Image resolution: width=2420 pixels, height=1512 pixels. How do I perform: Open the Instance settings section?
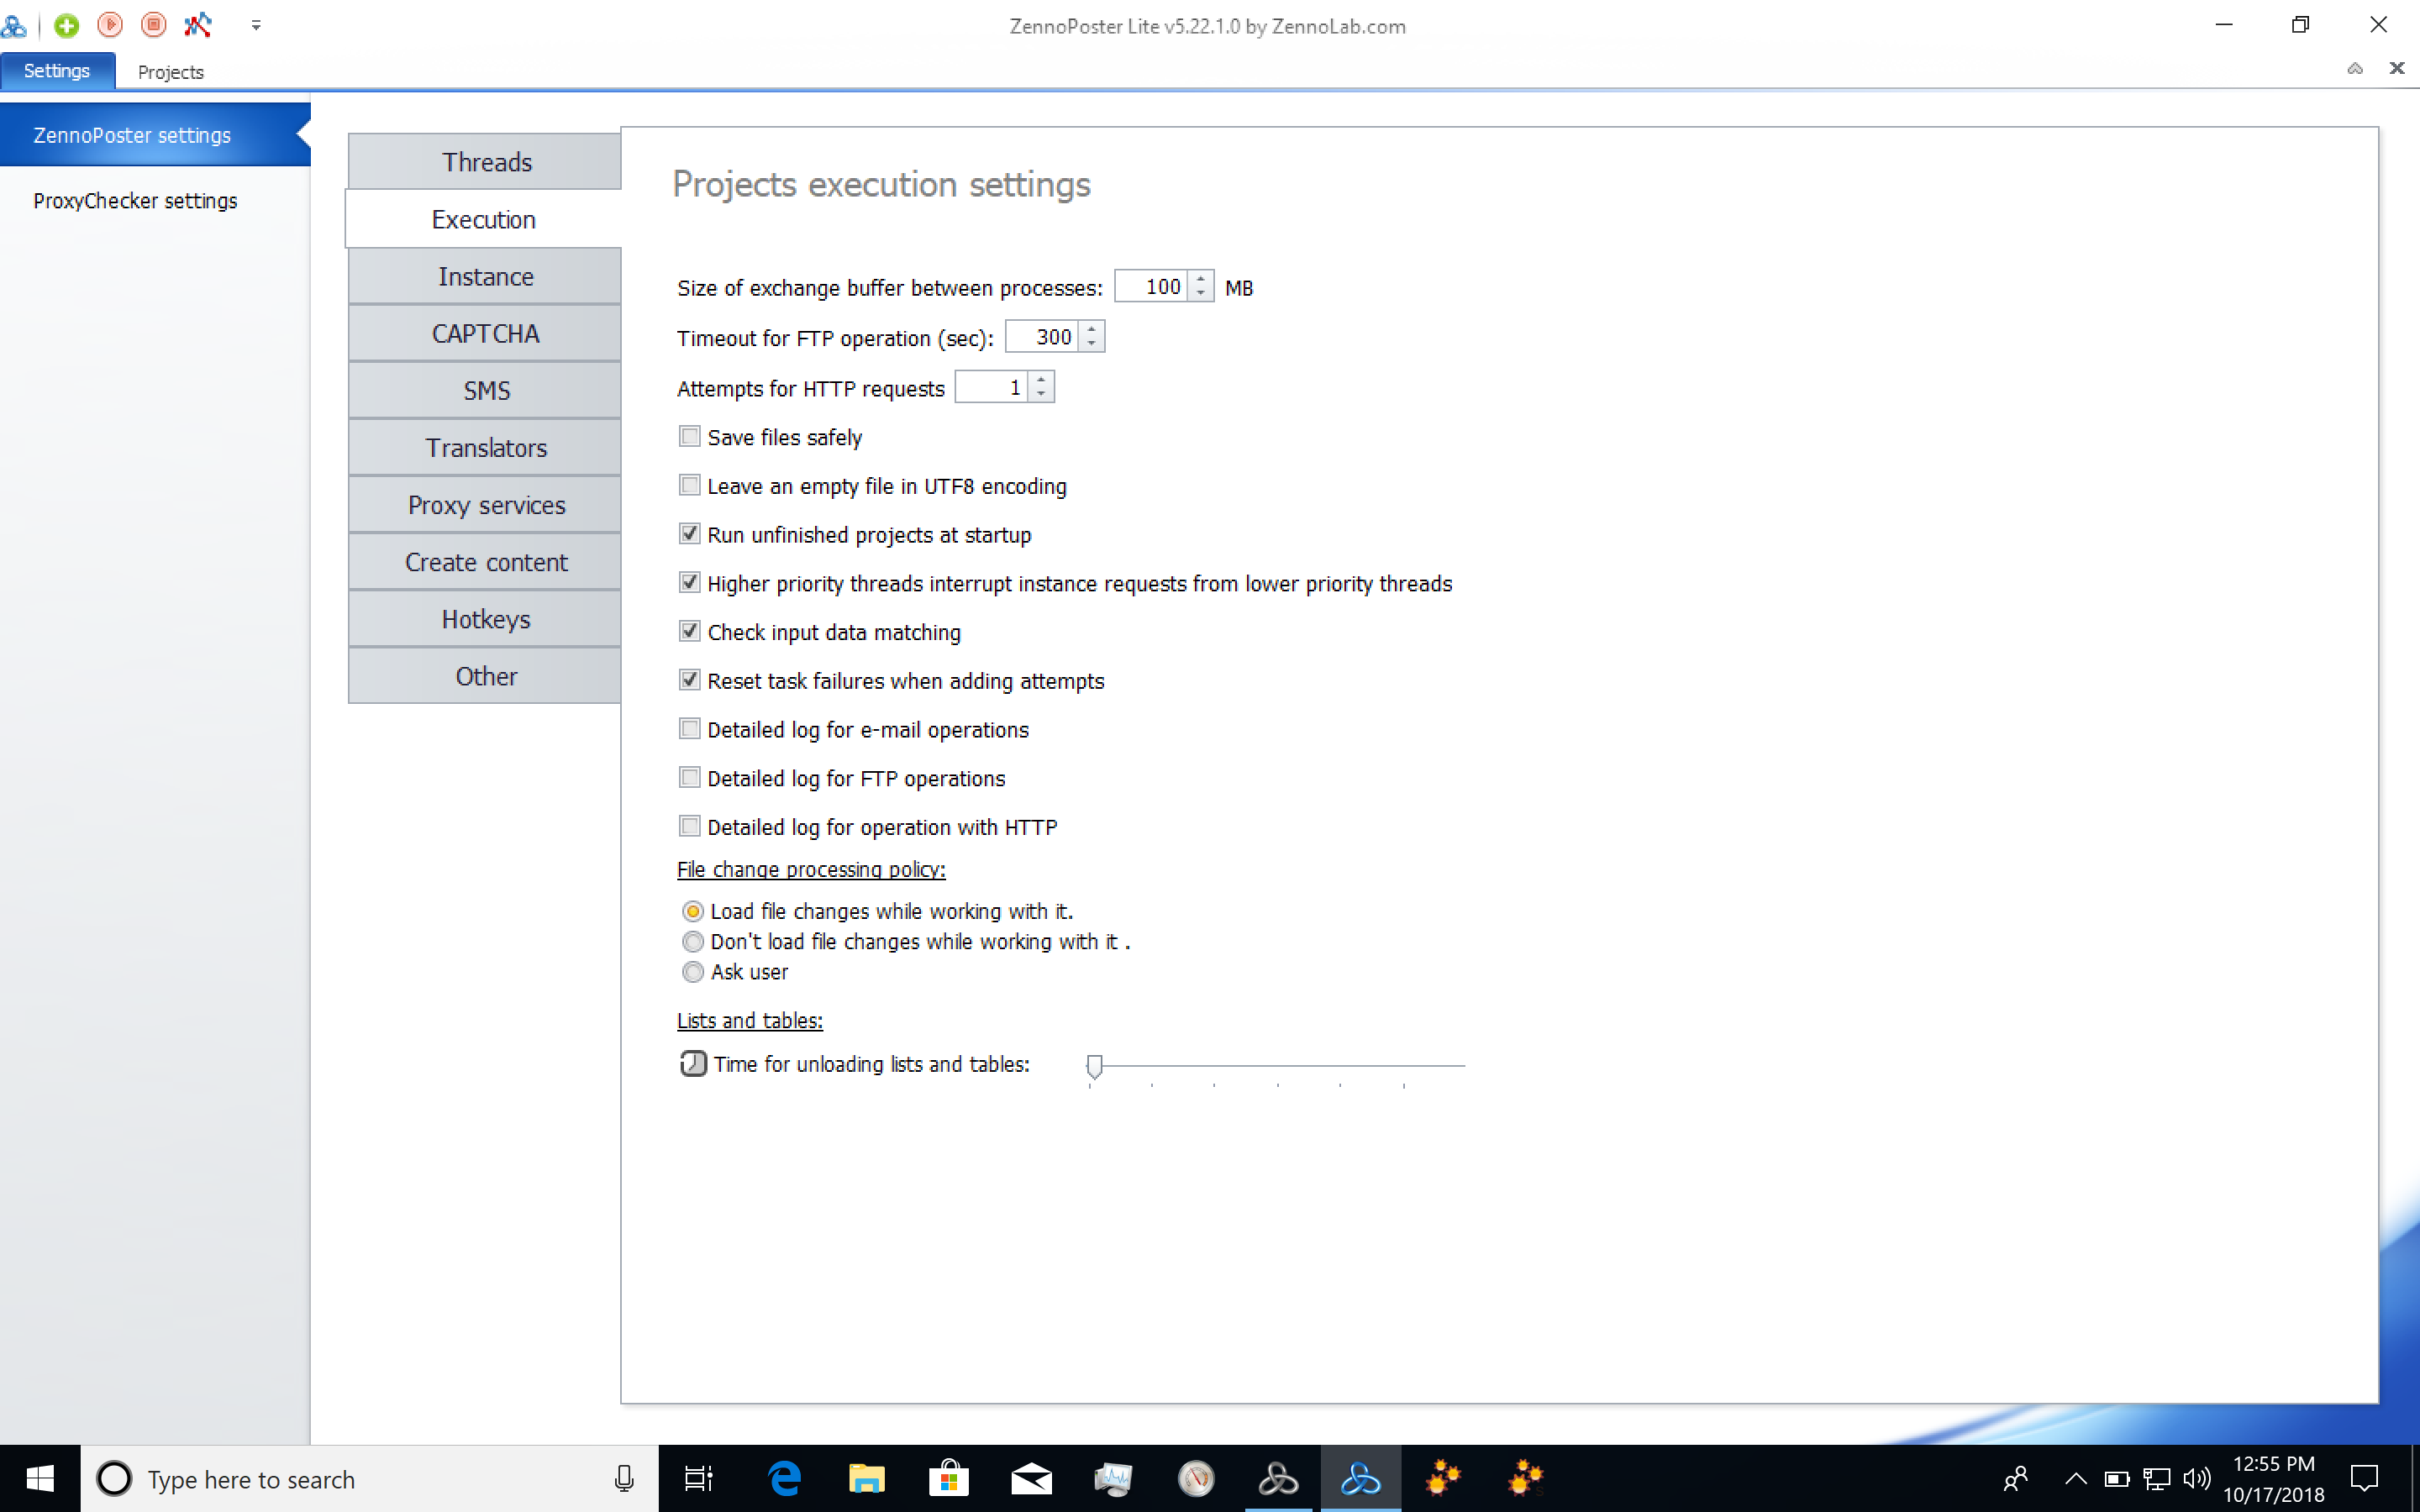click(x=485, y=276)
